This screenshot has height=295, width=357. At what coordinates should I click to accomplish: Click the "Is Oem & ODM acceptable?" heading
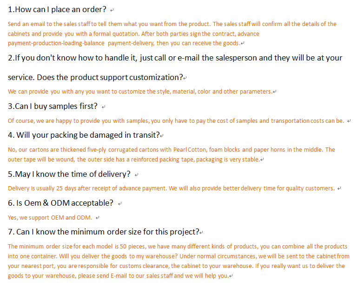[61, 203]
